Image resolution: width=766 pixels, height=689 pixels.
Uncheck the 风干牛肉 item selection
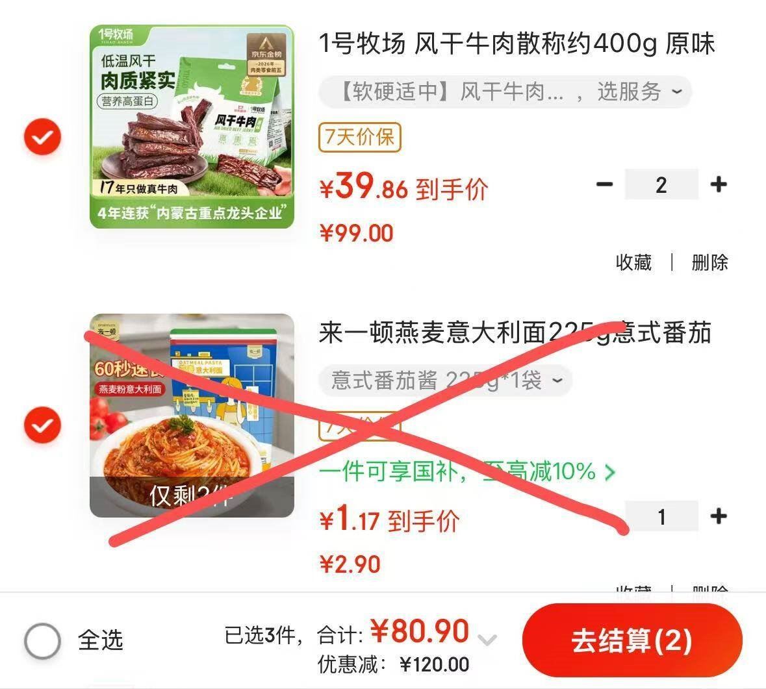[42, 137]
